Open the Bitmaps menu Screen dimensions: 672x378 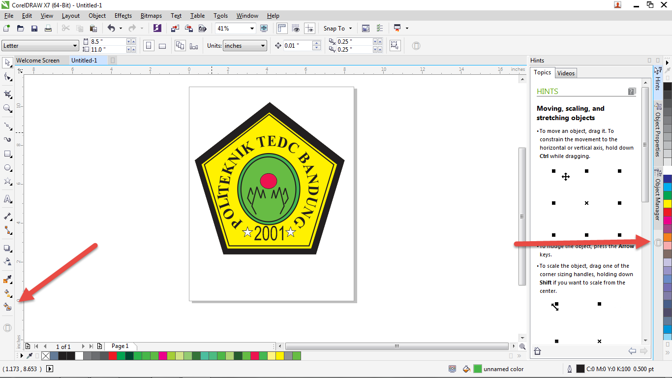click(151, 16)
